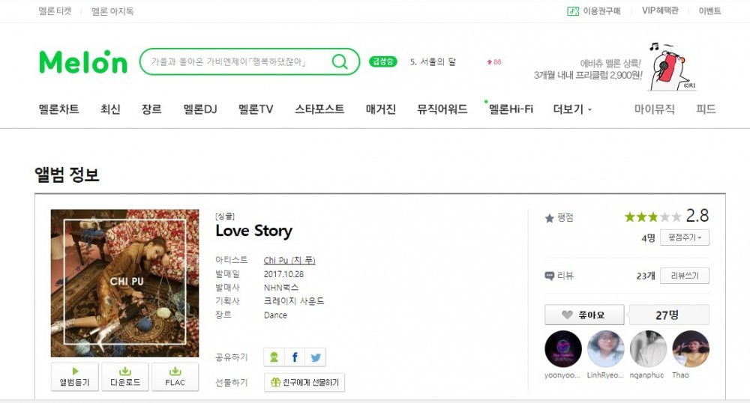The height and width of the screenshot is (403, 750).
Task: Download the album in FLAC
Action: pyautogui.click(x=175, y=377)
